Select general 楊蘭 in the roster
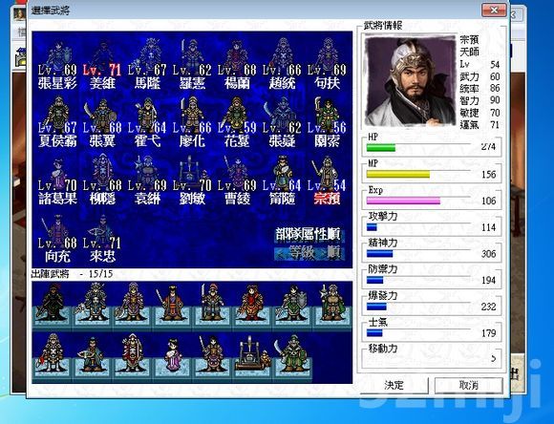Screen dimensions: 554x424 (237, 64)
